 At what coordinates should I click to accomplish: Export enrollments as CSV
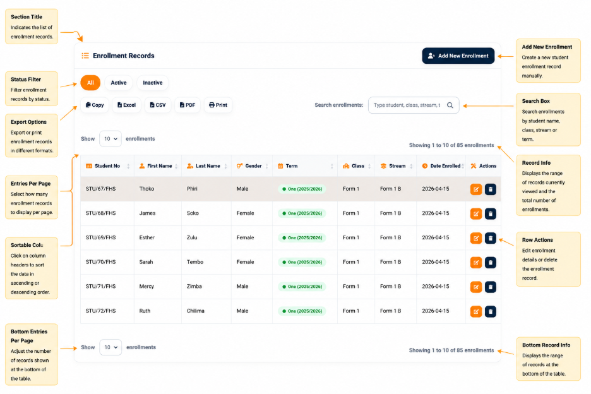coord(158,105)
